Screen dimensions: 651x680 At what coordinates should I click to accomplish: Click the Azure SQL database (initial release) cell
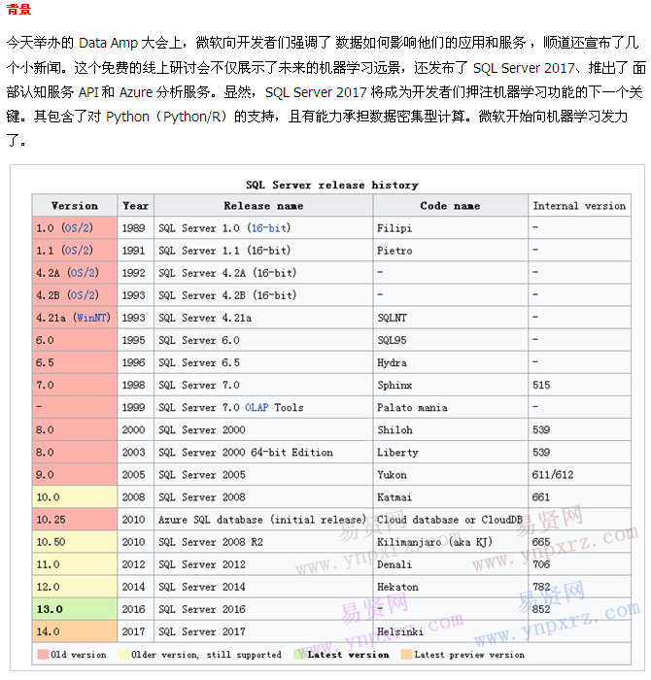[x=263, y=520]
